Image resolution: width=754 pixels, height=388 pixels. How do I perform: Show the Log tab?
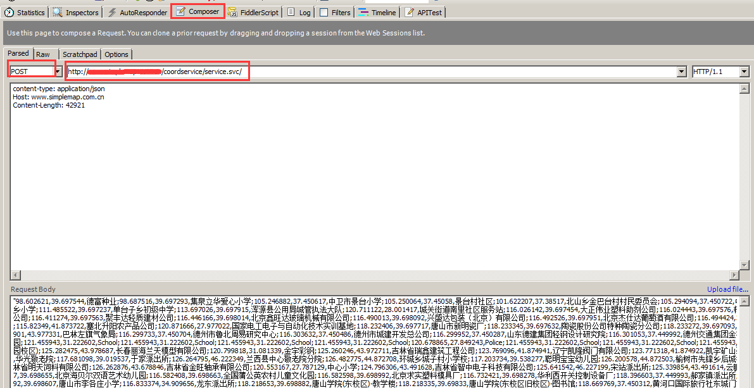(x=299, y=13)
